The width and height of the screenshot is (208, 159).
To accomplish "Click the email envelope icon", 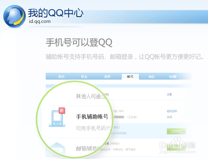I will click(x=57, y=149).
